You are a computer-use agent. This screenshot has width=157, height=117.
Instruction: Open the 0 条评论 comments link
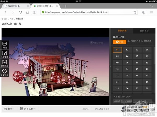tap(85, 109)
